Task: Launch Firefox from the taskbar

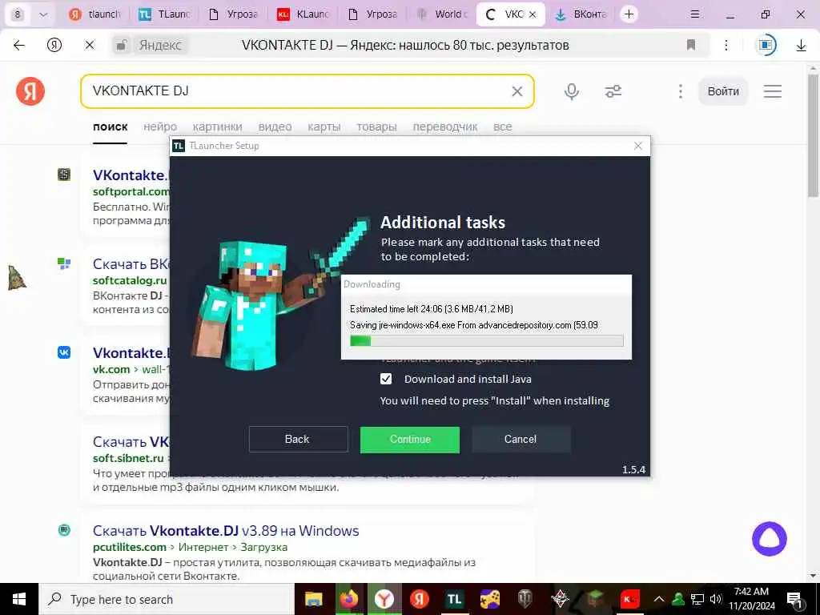Action: pyautogui.click(x=349, y=599)
